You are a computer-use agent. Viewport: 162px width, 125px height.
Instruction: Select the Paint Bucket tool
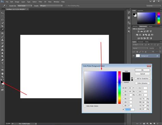click(2, 50)
